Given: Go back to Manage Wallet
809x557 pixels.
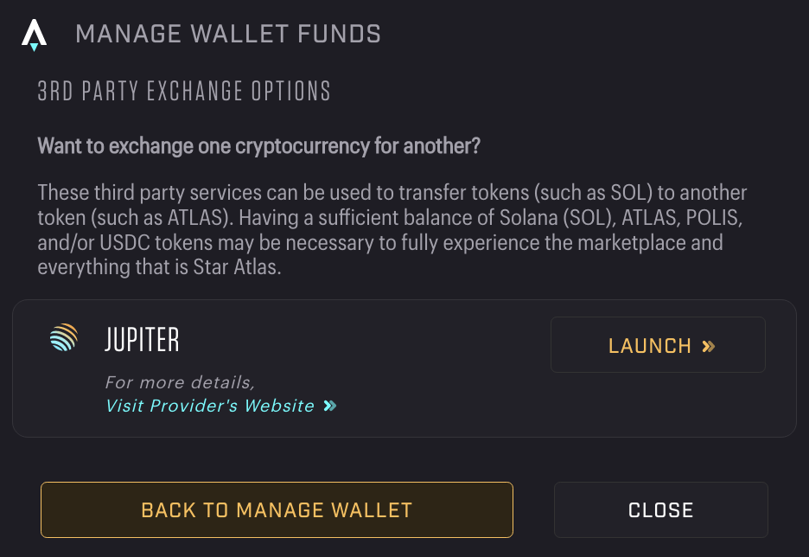Looking at the screenshot, I should point(277,509).
